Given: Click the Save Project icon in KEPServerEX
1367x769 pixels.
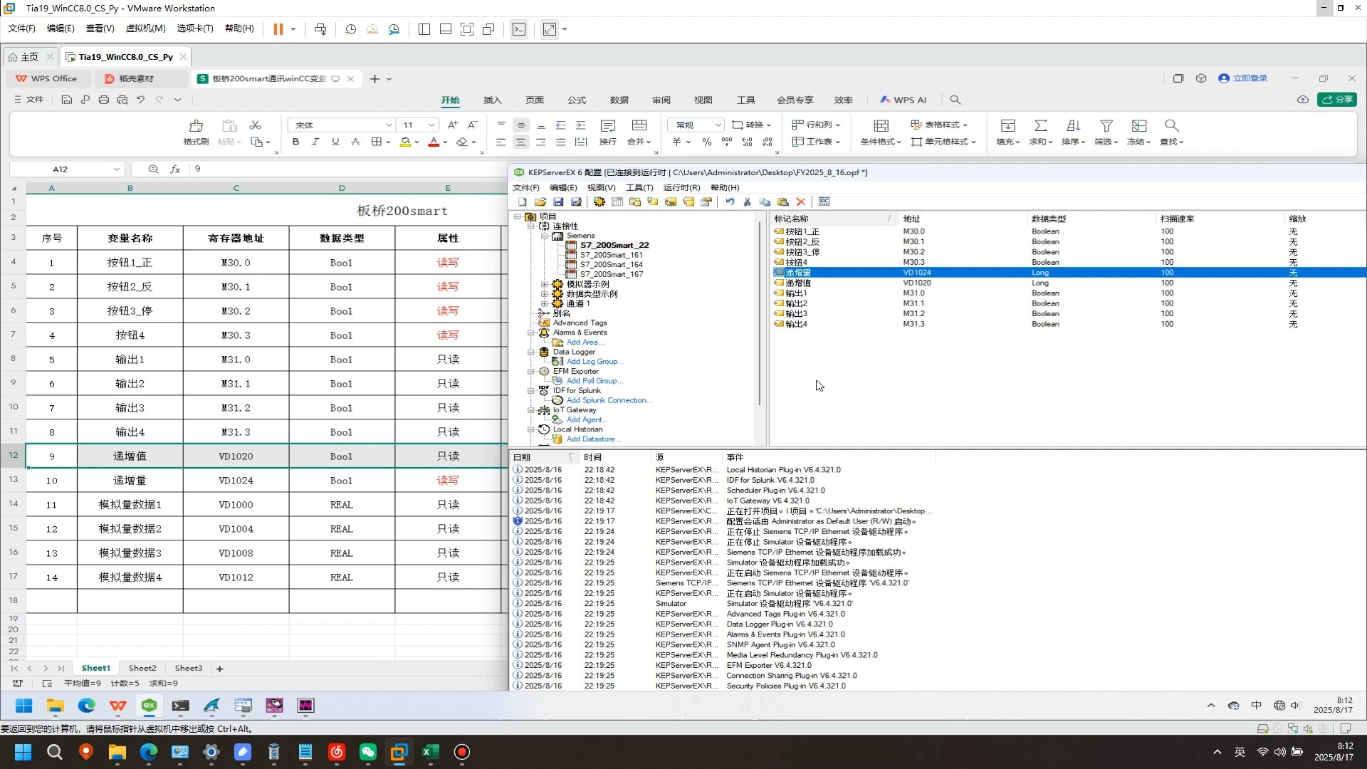Looking at the screenshot, I should coord(558,202).
